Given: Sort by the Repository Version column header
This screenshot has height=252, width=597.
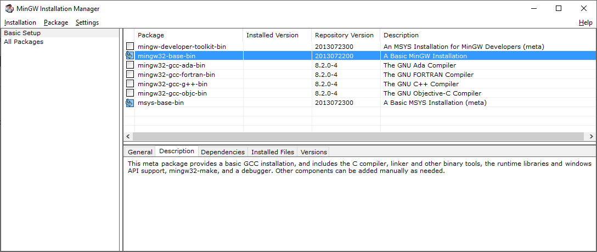Looking at the screenshot, I should coord(346,35).
